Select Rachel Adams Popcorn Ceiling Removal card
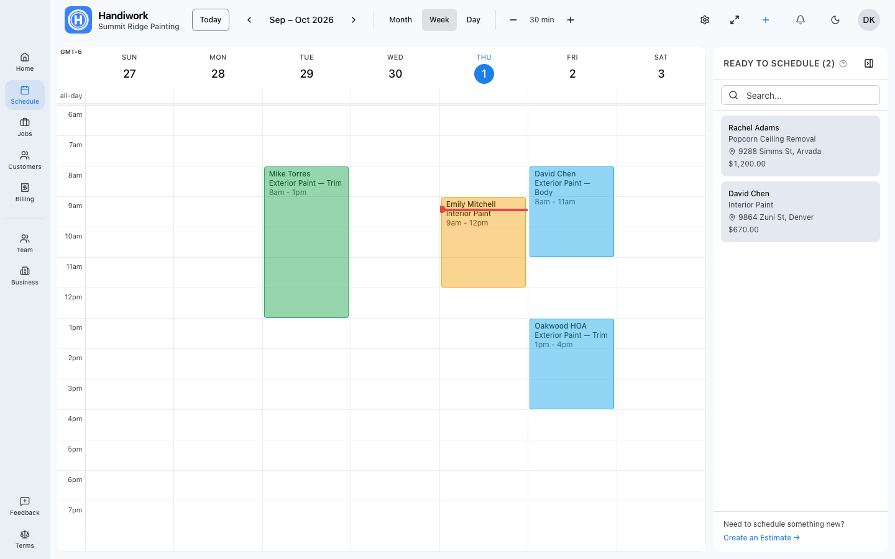 (801, 146)
